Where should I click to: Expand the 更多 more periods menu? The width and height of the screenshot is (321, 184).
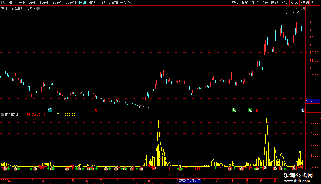125,3
